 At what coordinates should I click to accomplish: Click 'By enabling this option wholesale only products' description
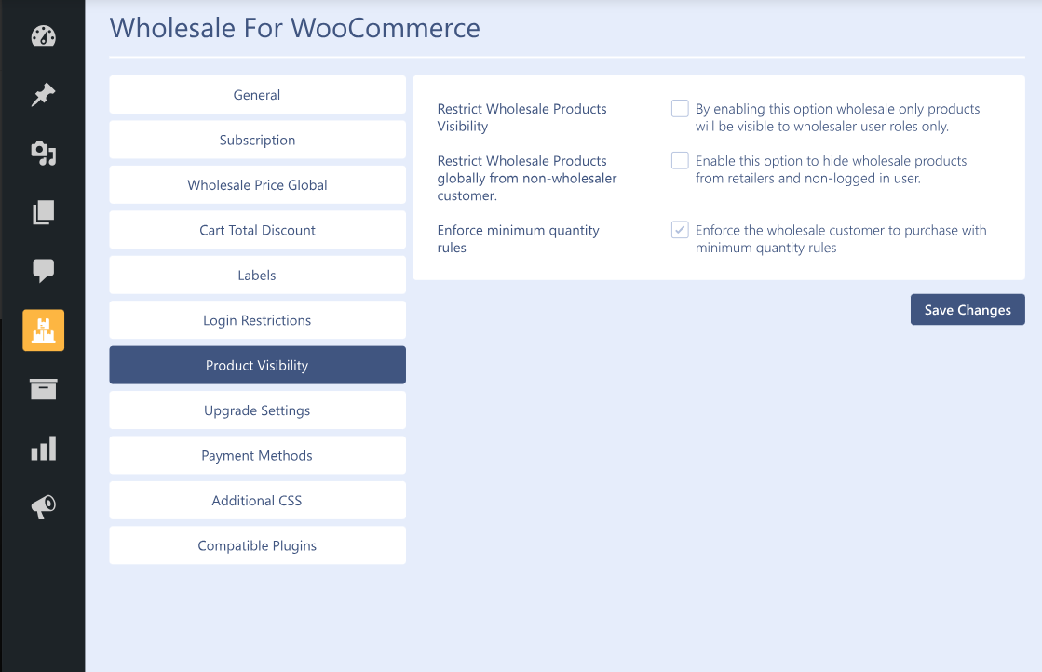[837, 117]
